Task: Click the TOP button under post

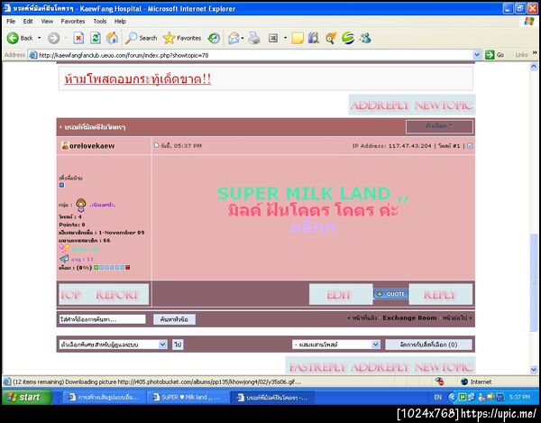Action: 71,295
